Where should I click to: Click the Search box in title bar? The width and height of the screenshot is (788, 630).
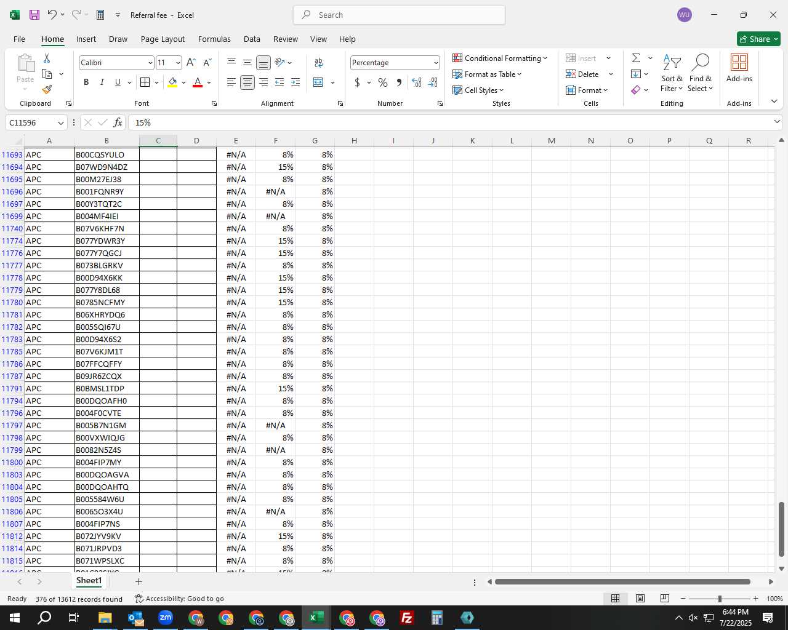pos(399,15)
